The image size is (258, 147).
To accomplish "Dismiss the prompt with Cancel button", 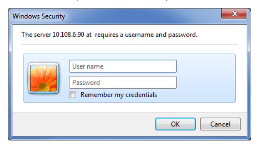I will point(220,124).
